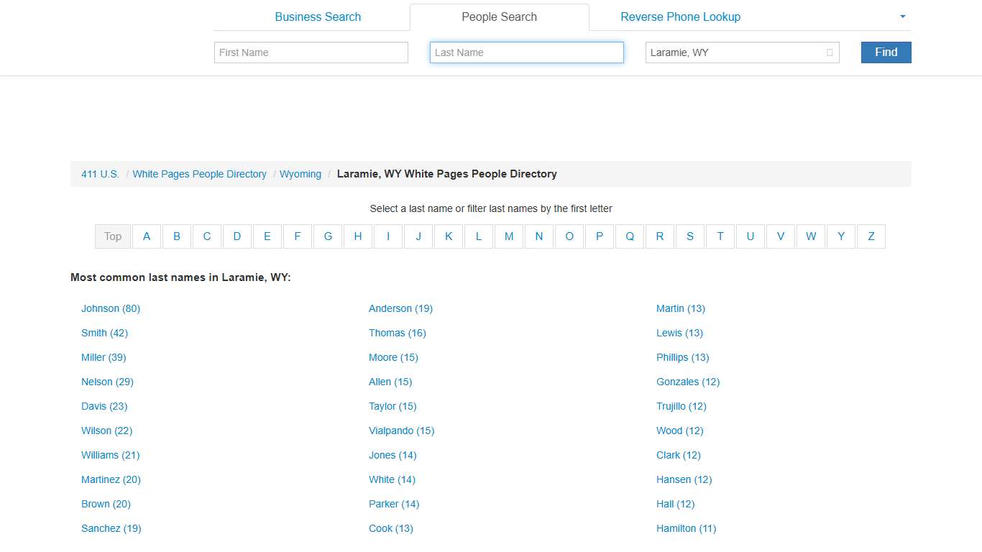This screenshot has width=982, height=552.
Task: Switch to the Business Search tab
Action: [x=318, y=17]
